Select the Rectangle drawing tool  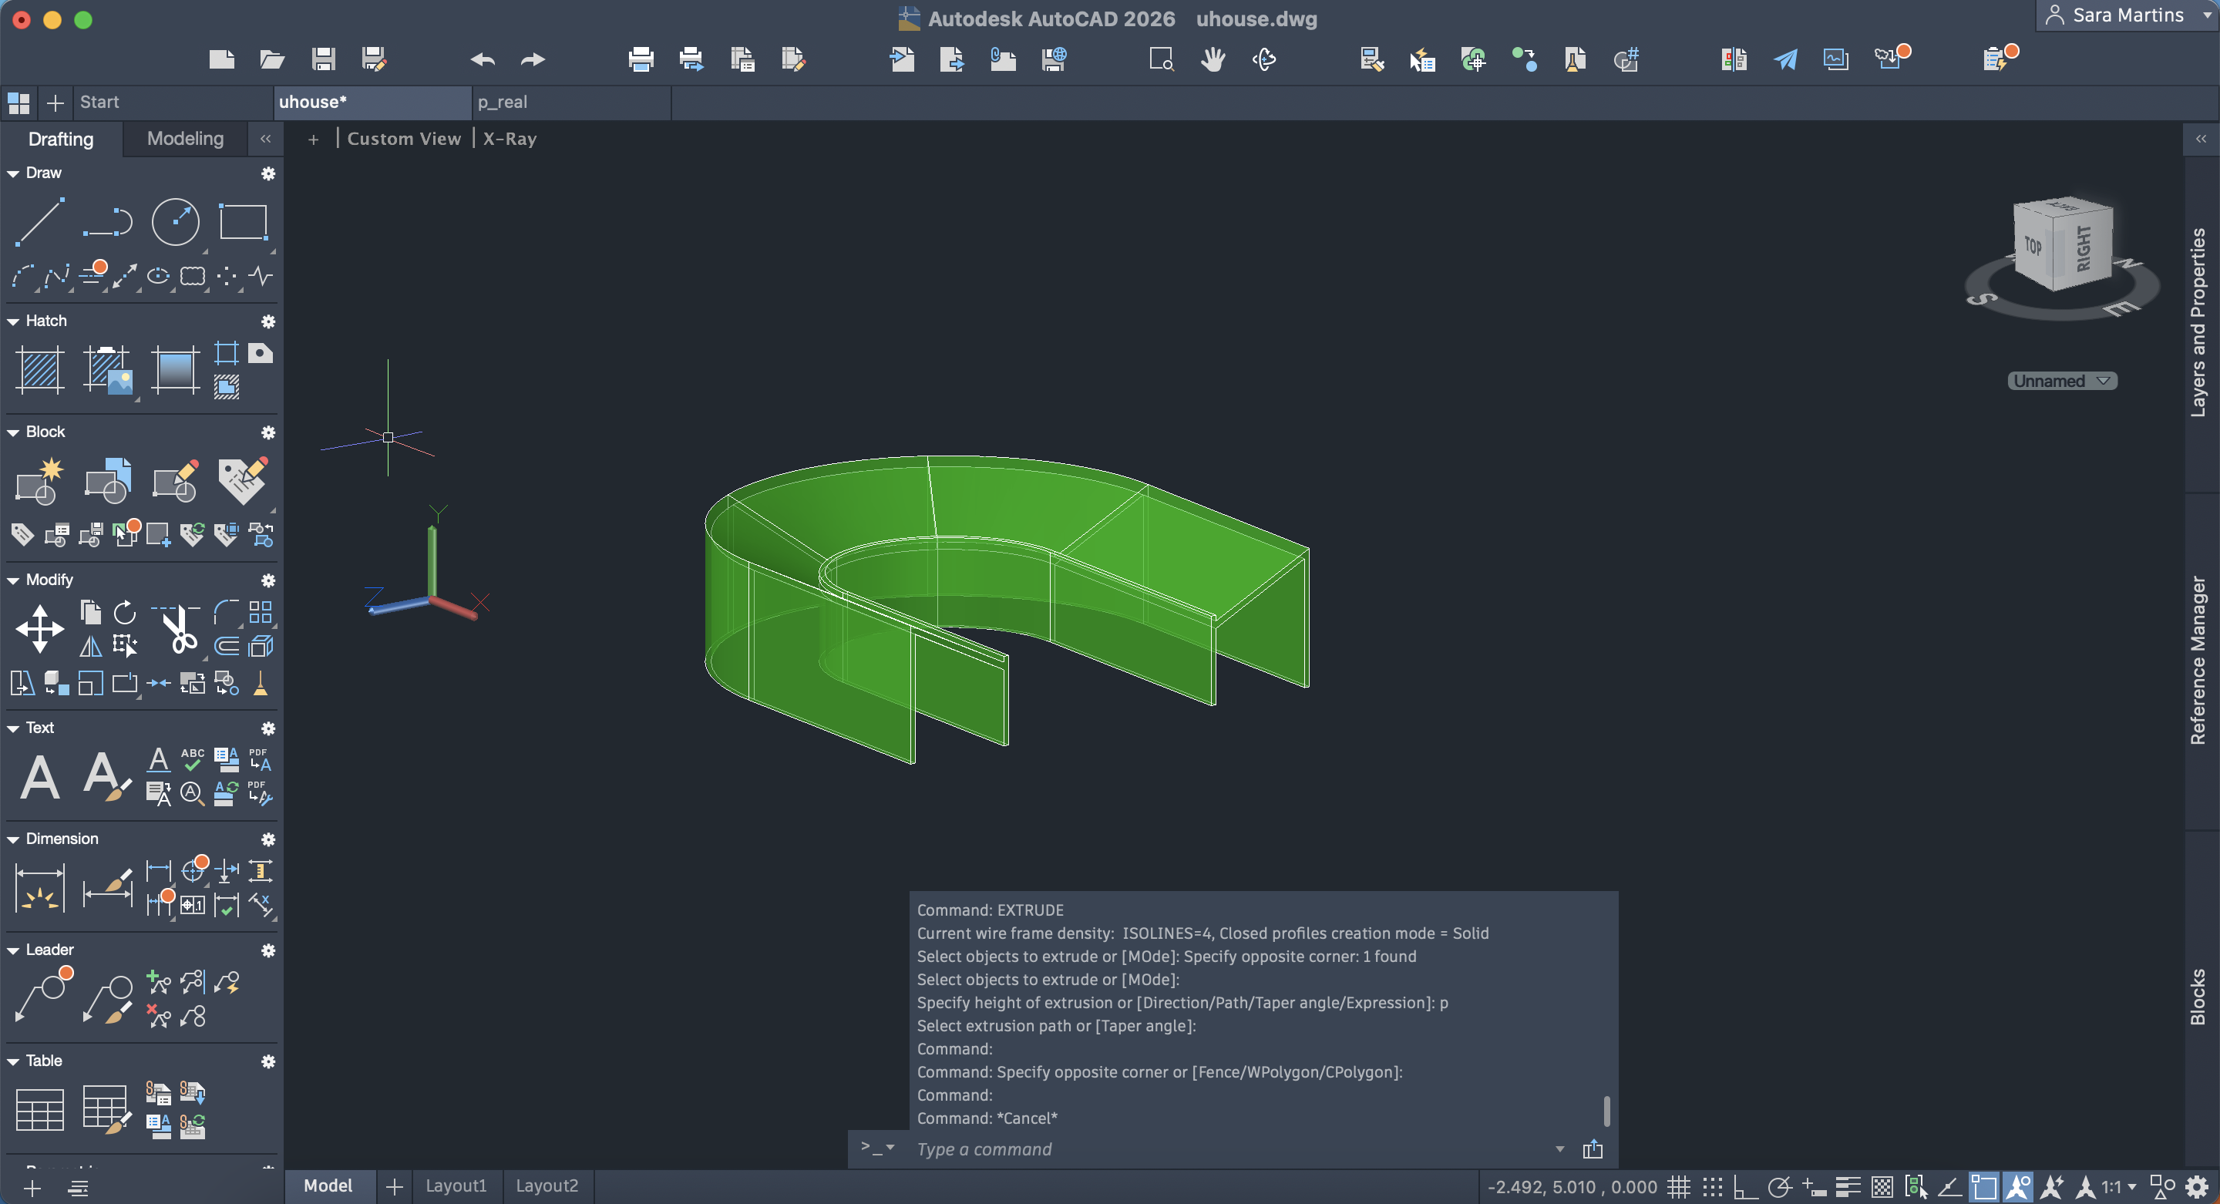tap(243, 221)
